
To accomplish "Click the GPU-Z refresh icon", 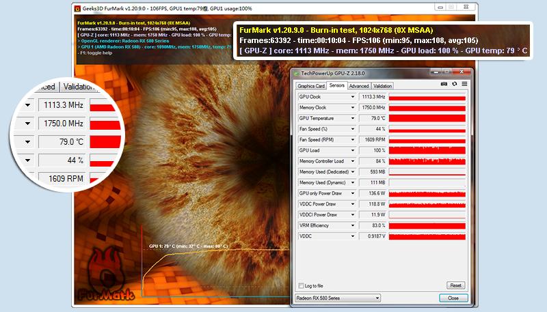I will [454, 84].
